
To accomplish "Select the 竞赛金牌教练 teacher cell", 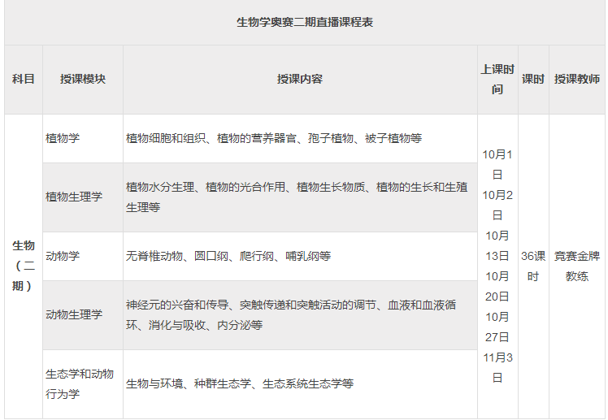I will click(577, 266).
